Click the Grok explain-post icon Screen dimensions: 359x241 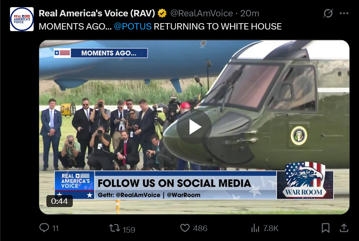tap(328, 13)
